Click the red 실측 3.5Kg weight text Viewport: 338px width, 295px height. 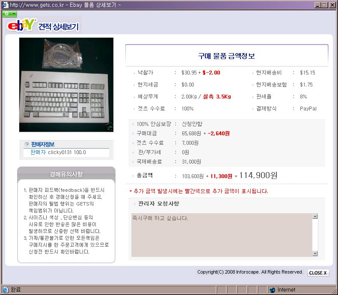(x=217, y=97)
